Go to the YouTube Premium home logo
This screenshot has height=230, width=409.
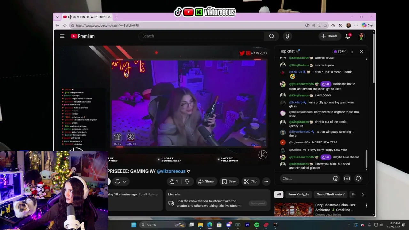[82, 36]
